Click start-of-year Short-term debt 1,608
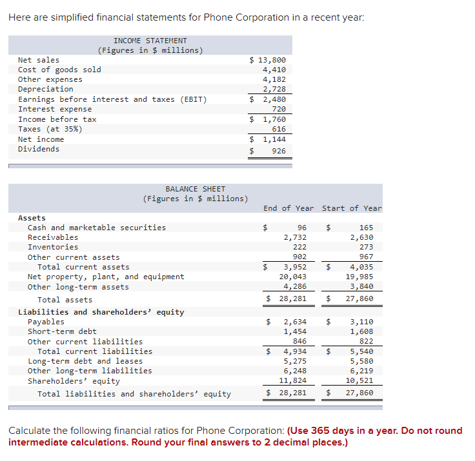This screenshot has width=475, height=461. click(361, 331)
